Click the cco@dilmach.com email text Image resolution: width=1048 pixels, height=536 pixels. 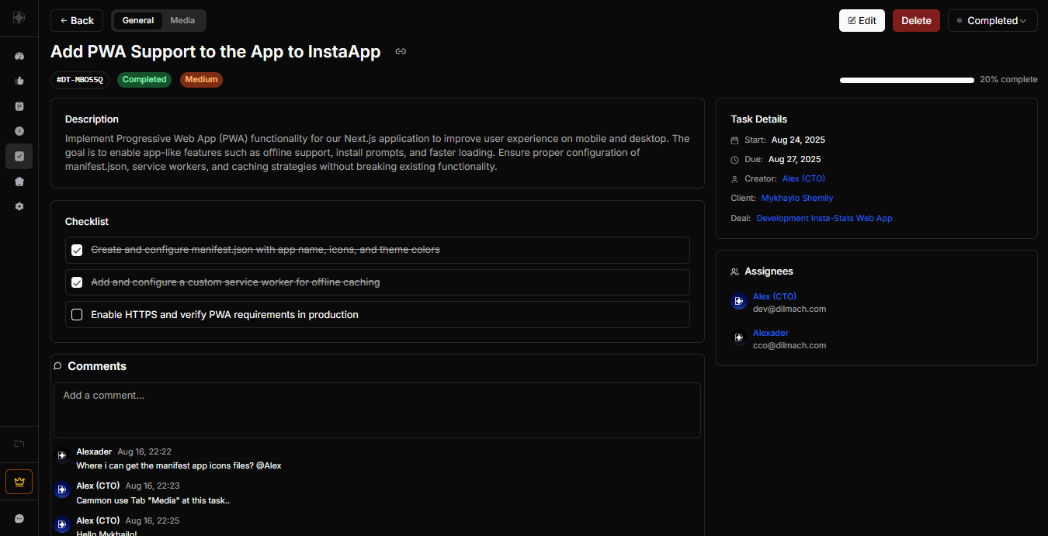pyautogui.click(x=789, y=345)
